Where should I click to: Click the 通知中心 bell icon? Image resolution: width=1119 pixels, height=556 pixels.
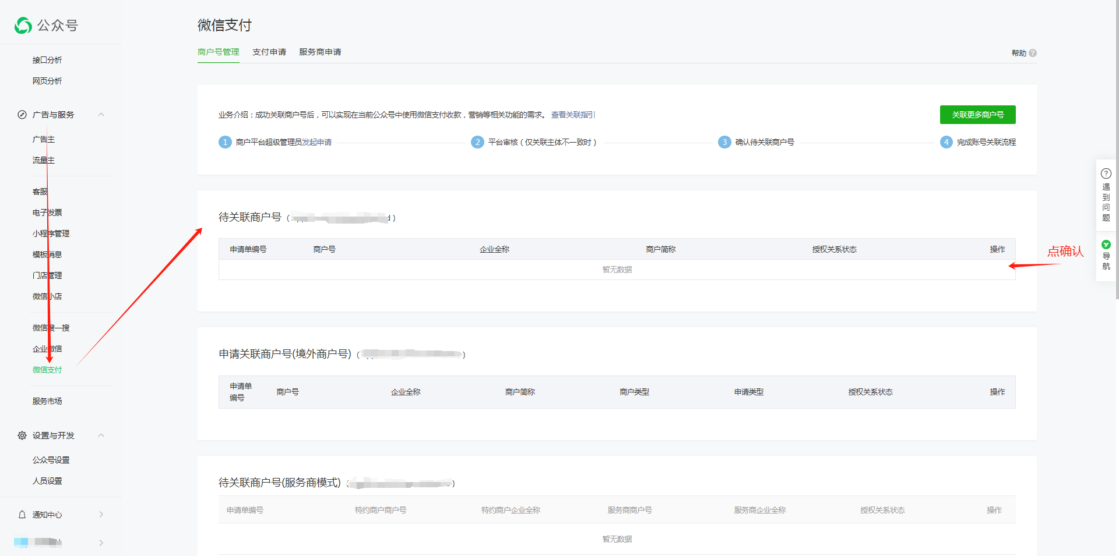point(22,515)
